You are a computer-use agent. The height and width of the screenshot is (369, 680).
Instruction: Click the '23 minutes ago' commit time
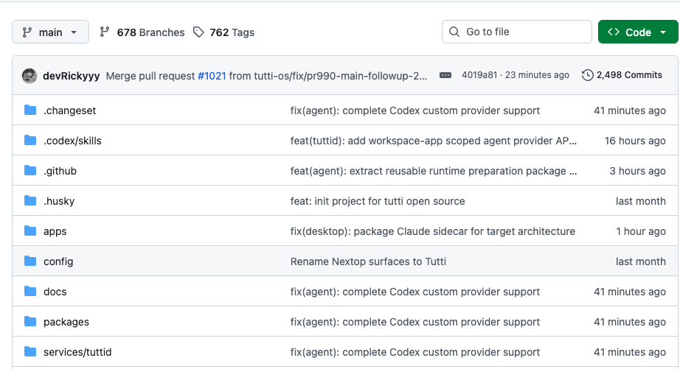[537, 75]
